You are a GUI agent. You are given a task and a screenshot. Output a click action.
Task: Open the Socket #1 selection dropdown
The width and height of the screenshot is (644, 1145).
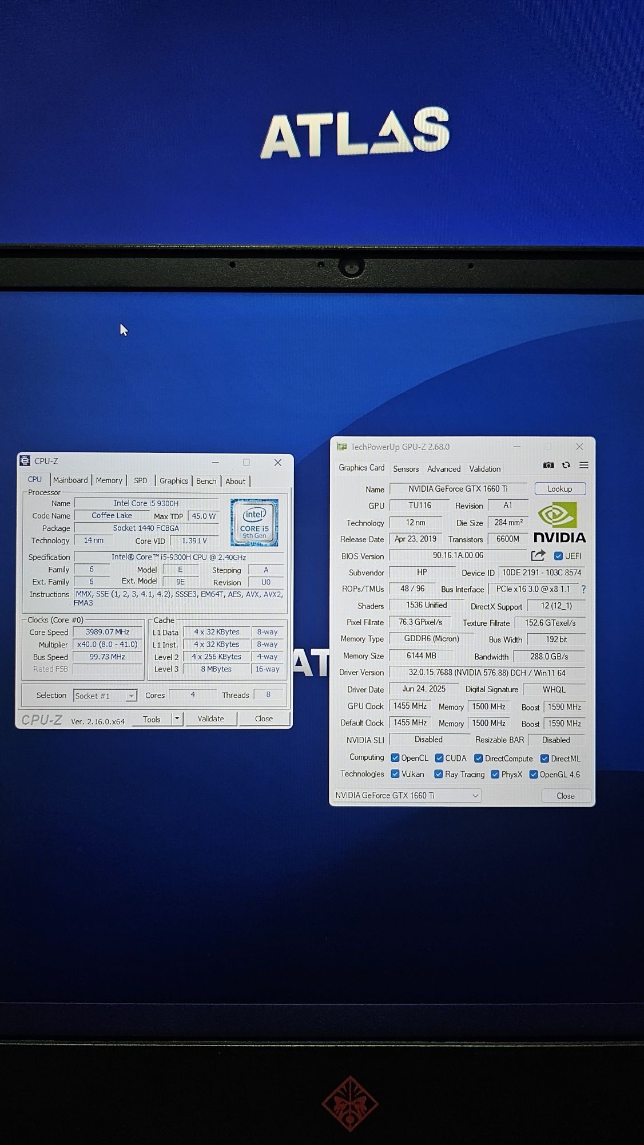[x=105, y=696]
